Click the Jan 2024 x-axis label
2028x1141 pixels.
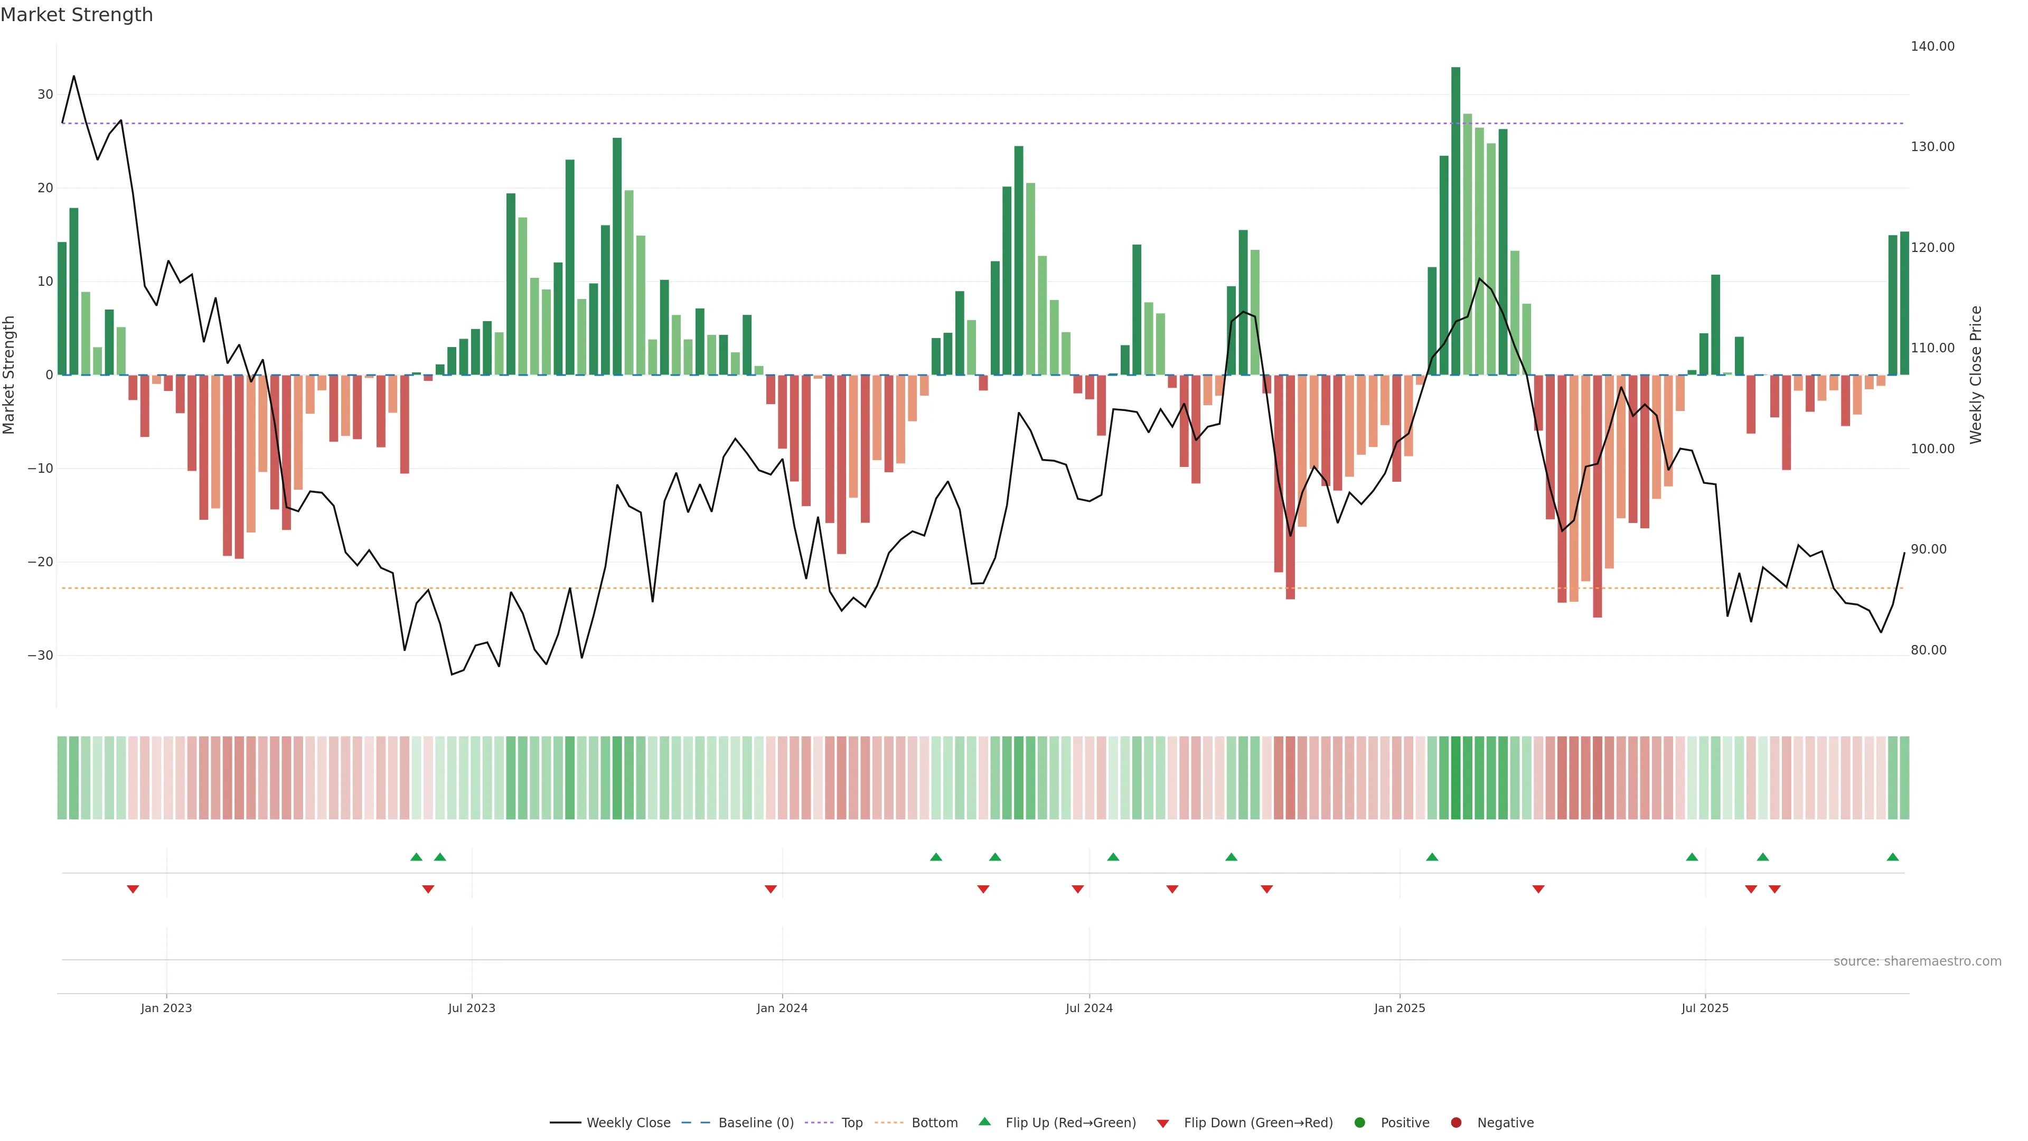tap(782, 1008)
